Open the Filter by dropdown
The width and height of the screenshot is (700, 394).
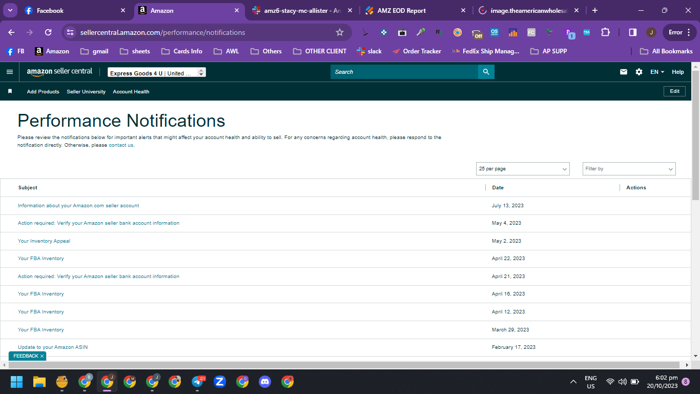[629, 169]
